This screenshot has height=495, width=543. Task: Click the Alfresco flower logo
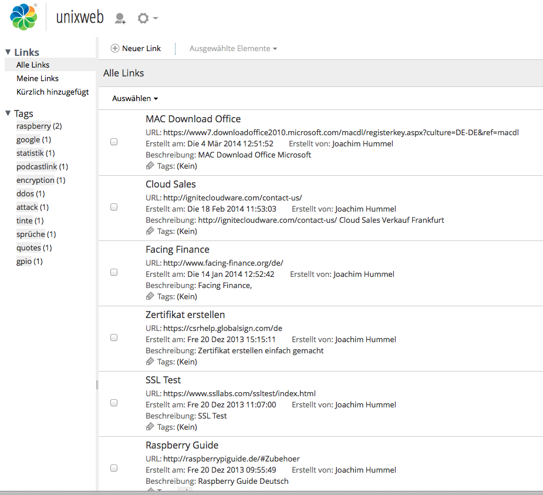coord(23,17)
